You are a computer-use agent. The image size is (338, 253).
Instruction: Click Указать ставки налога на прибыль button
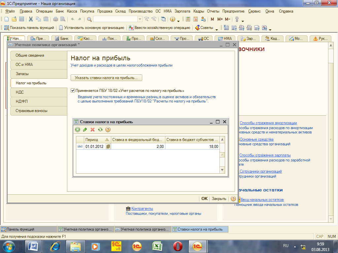click(106, 78)
